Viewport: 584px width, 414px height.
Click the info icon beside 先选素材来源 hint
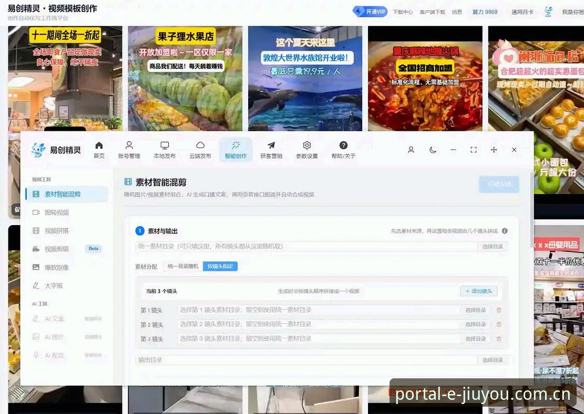pyautogui.click(x=505, y=231)
